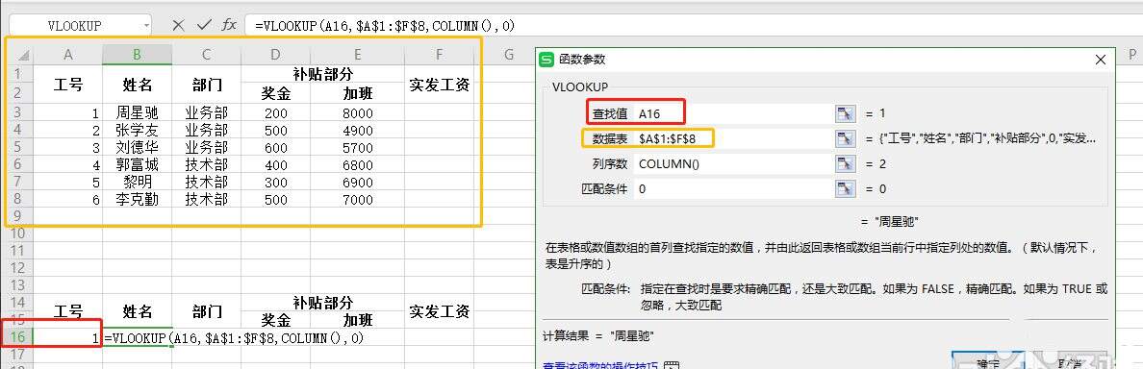The height and width of the screenshot is (369, 1143).
Task: Open the insert function fx icon
Action: (x=229, y=25)
